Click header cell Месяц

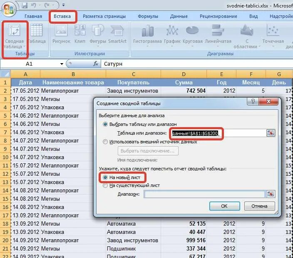[x=251, y=82]
